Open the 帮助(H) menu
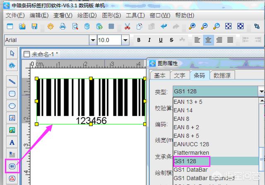The image size is (265, 185). 185,16
